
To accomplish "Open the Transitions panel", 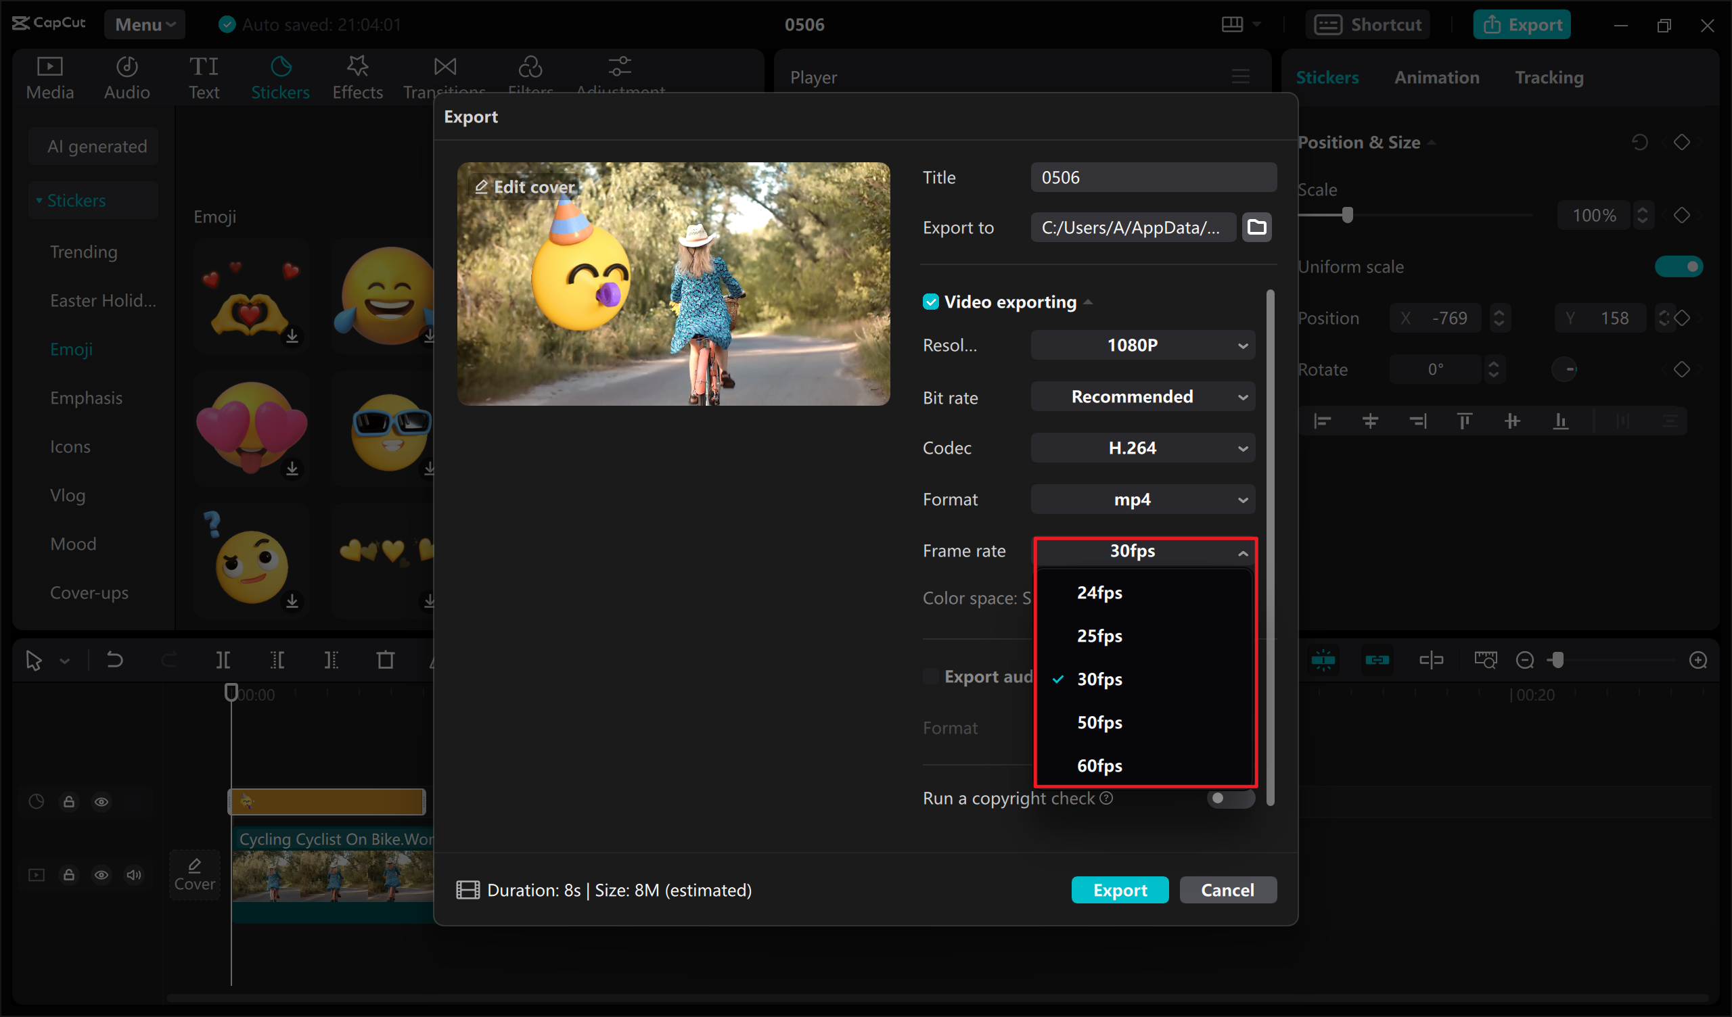I will [445, 72].
